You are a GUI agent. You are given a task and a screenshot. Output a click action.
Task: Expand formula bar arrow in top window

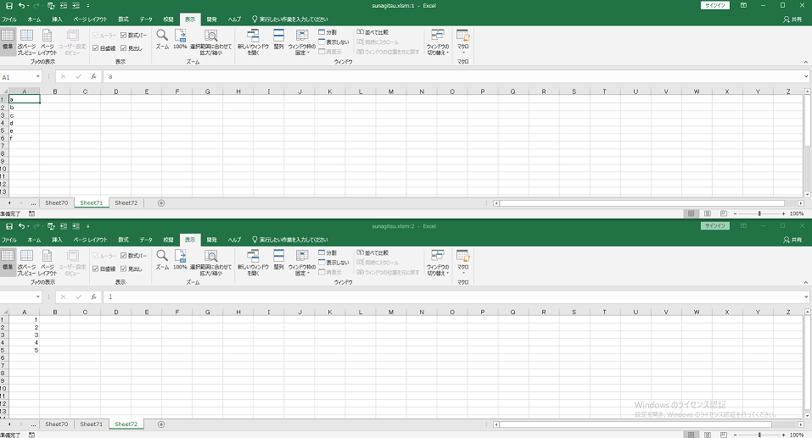pos(806,76)
